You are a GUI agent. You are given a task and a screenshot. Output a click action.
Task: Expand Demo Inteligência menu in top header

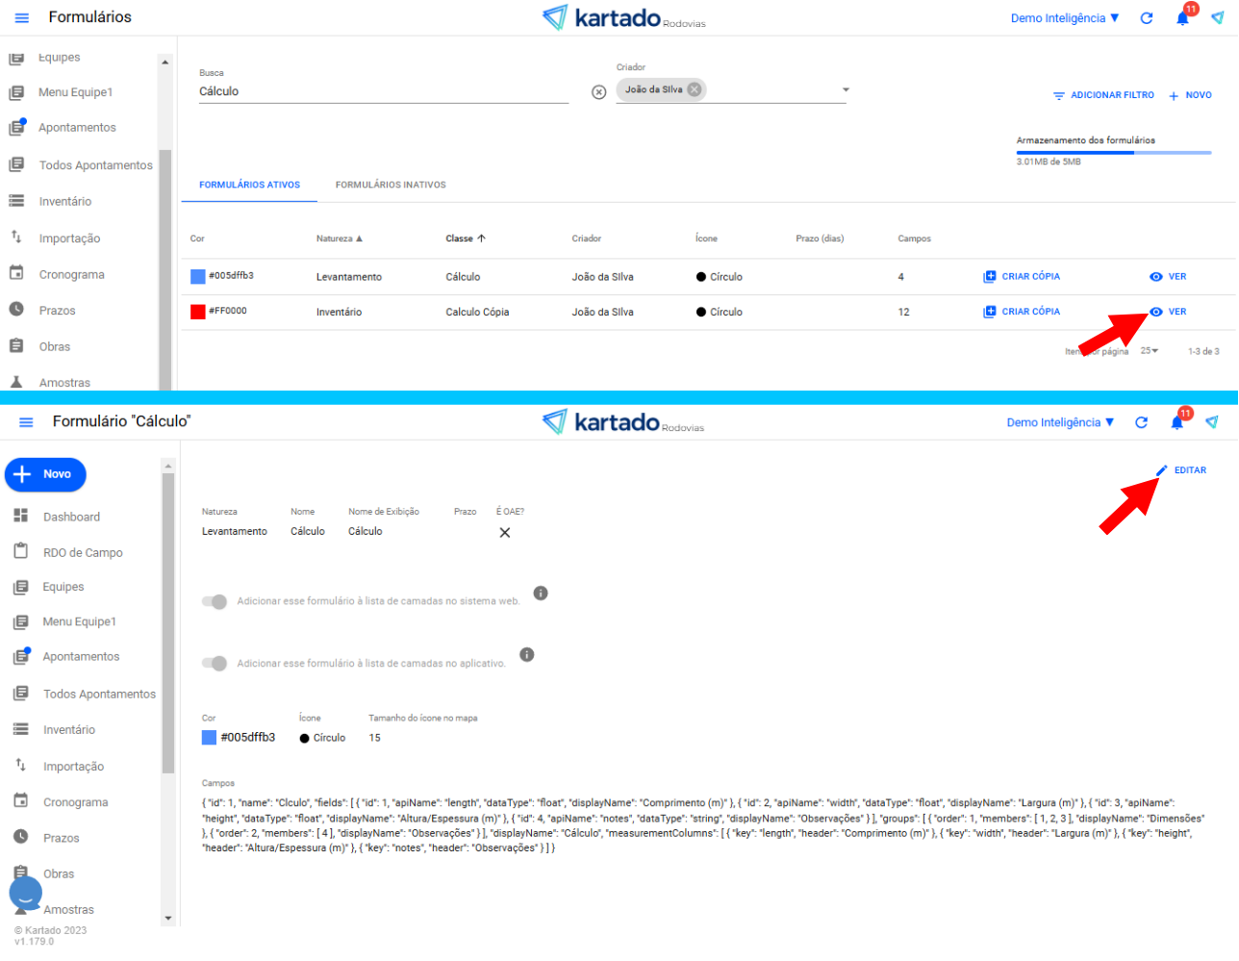[x=1064, y=18]
